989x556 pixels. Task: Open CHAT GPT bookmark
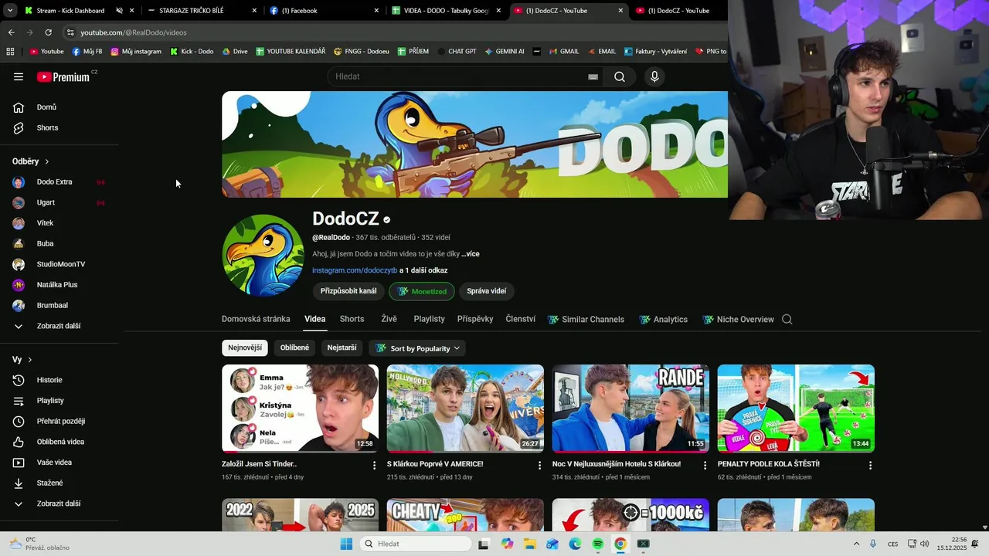click(457, 52)
